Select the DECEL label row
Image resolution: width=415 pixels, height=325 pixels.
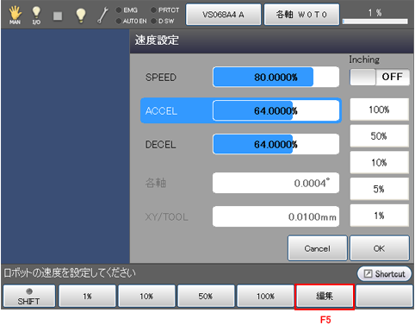tap(161, 145)
